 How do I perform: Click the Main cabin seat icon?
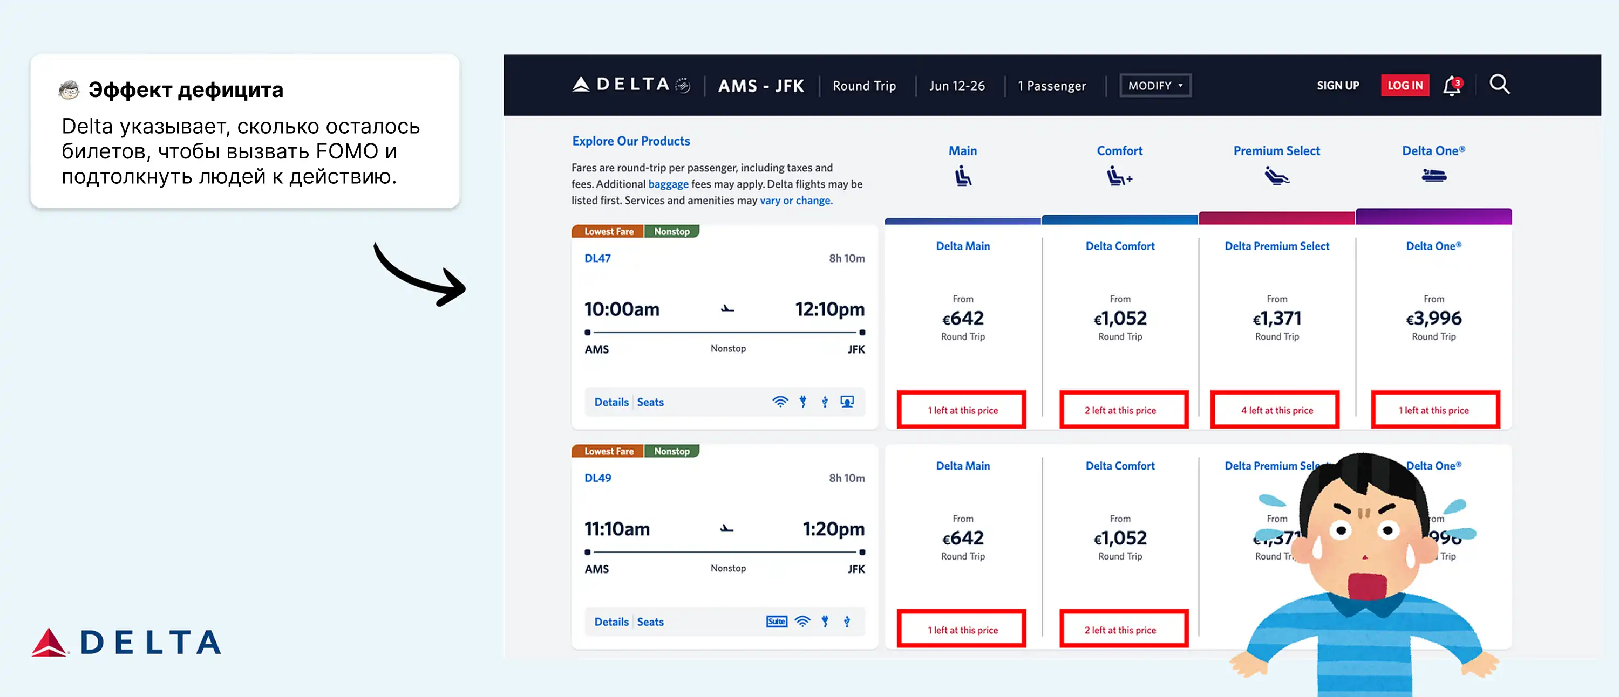click(962, 176)
